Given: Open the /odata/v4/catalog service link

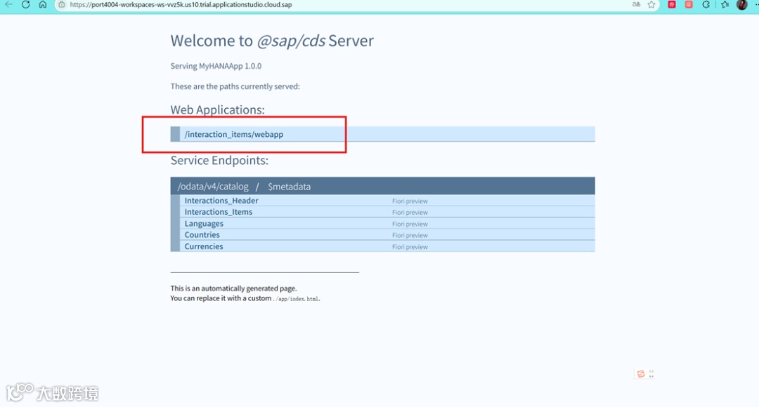Looking at the screenshot, I should point(213,187).
